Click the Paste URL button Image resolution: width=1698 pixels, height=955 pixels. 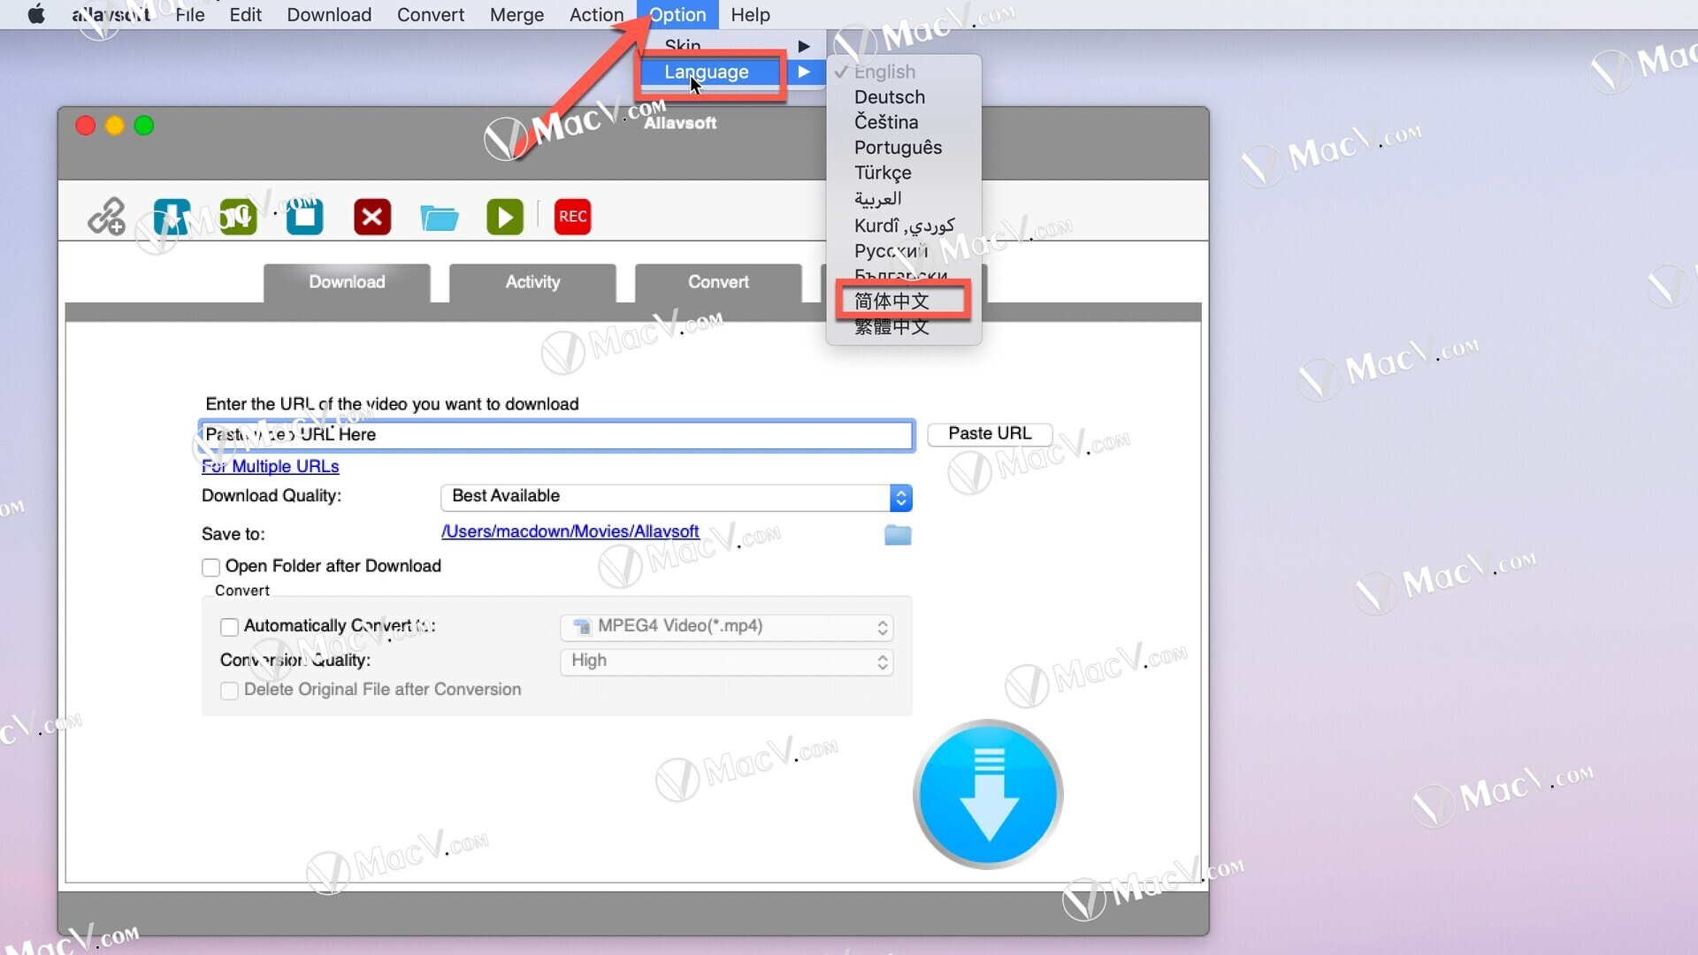pos(989,432)
